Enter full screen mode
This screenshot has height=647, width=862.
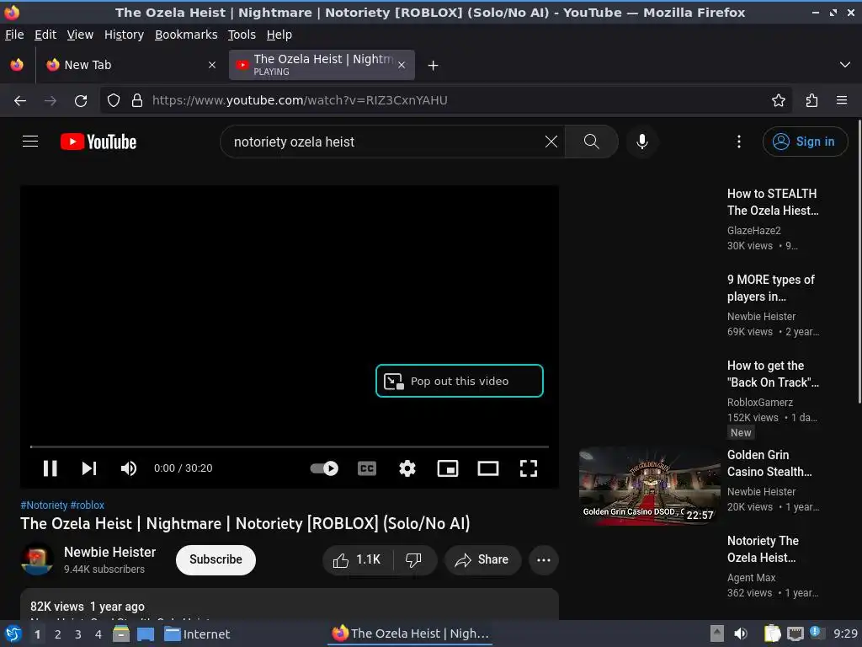(529, 468)
